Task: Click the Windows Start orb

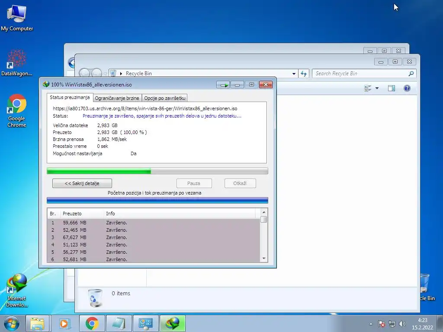Action: pos(11,323)
